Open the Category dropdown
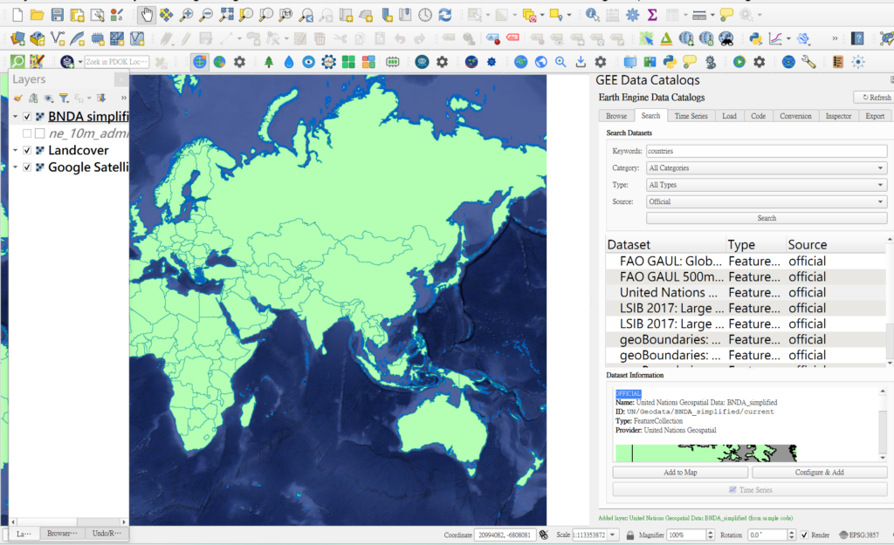The height and width of the screenshot is (545, 894). point(766,167)
